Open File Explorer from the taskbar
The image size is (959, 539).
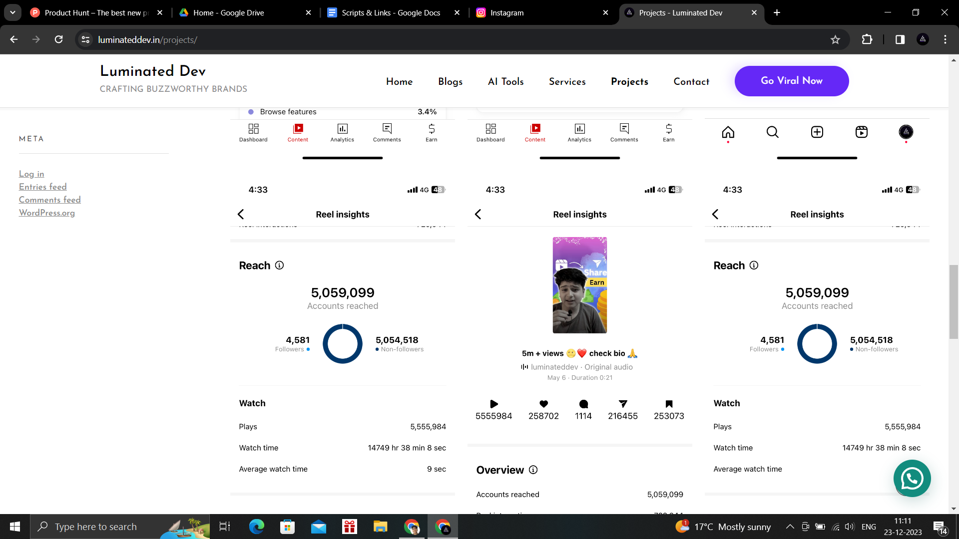pyautogui.click(x=380, y=527)
